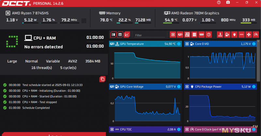Select the CPU Package Power graph header

pos(221,87)
